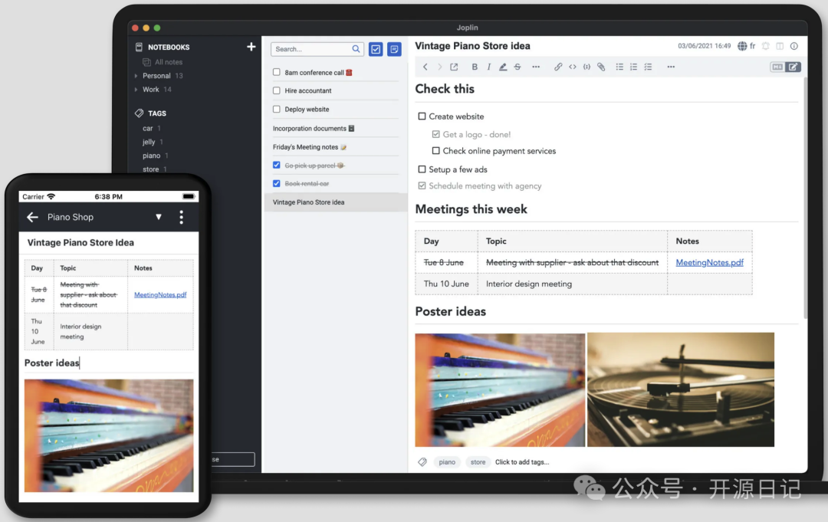The image size is (828, 522).
Task: Tap the back arrow in phone app
Action: (x=32, y=217)
